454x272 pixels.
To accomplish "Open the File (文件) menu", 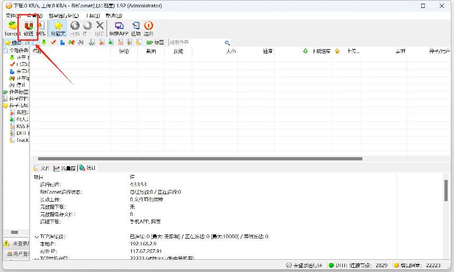I will click(x=12, y=16).
